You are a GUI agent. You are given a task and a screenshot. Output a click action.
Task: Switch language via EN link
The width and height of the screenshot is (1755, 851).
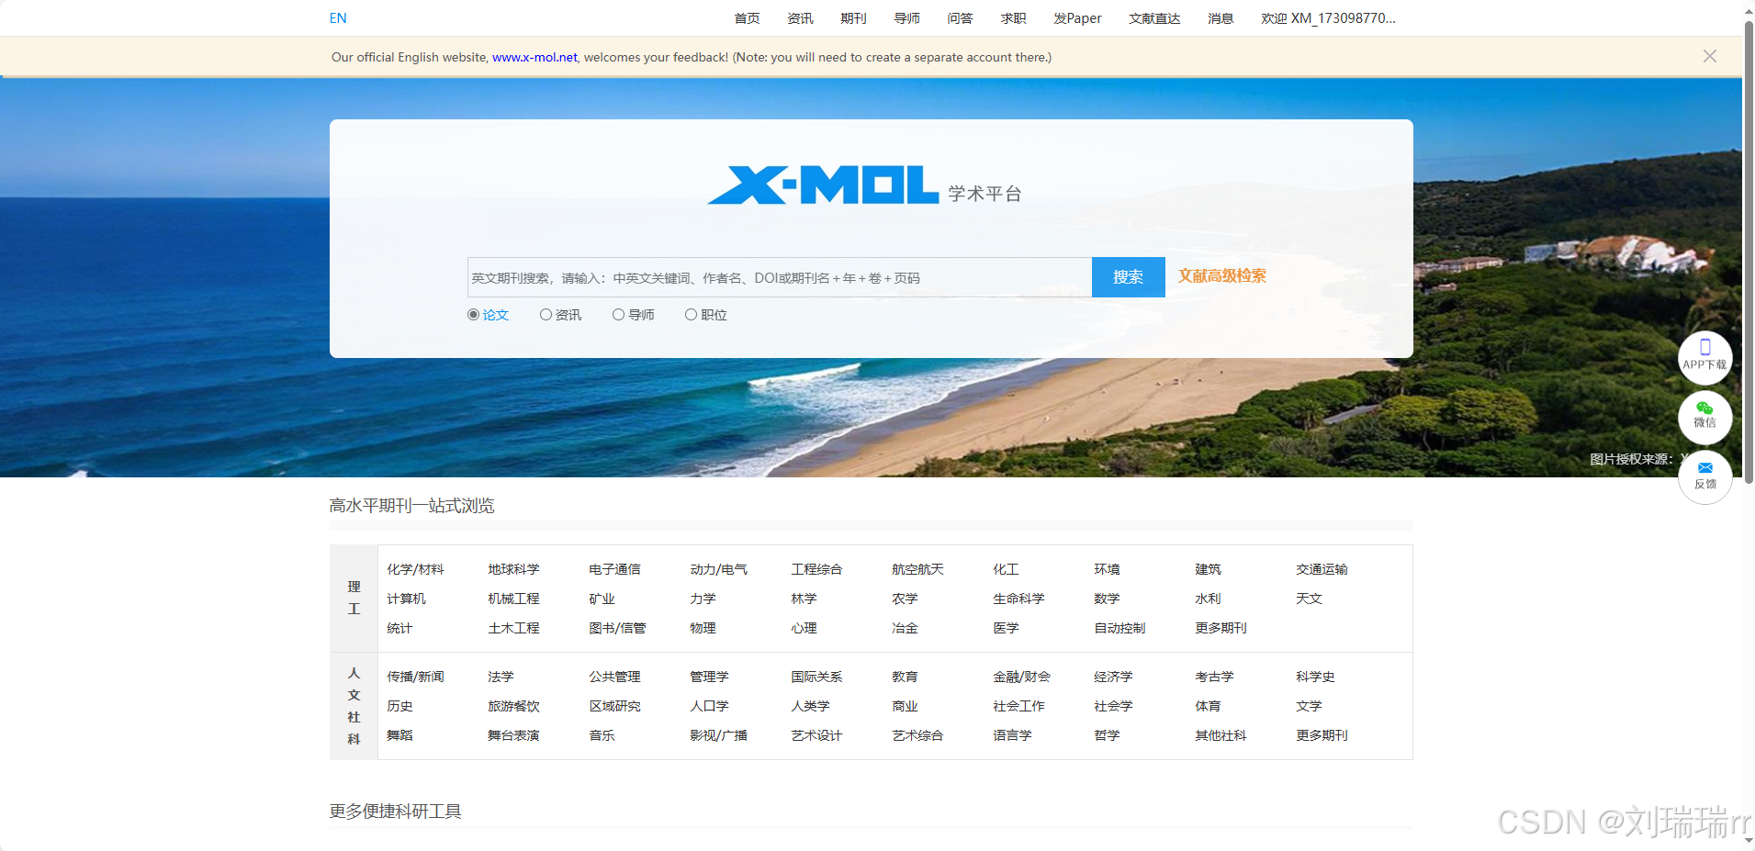pyautogui.click(x=338, y=18)
